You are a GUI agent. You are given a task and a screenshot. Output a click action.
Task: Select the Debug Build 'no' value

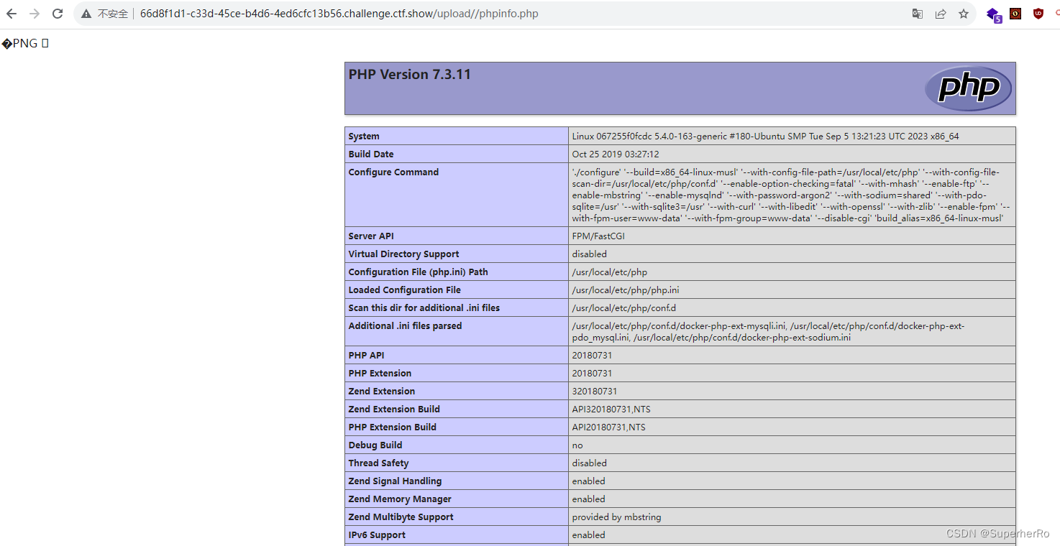[577, 445]
